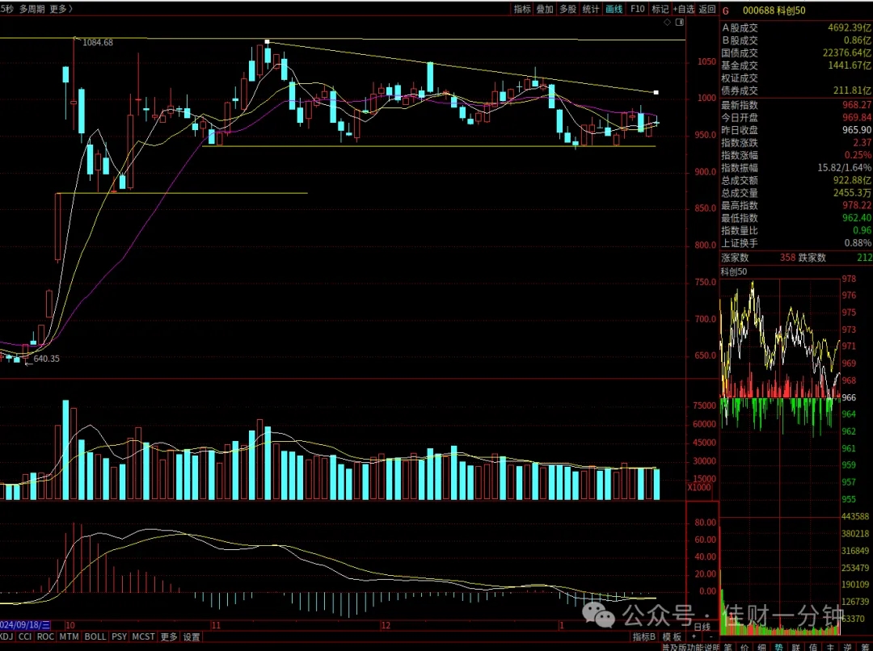873x651 pixels.
Task: Switch to the CCI indicator tab
Action: [25, 636]
